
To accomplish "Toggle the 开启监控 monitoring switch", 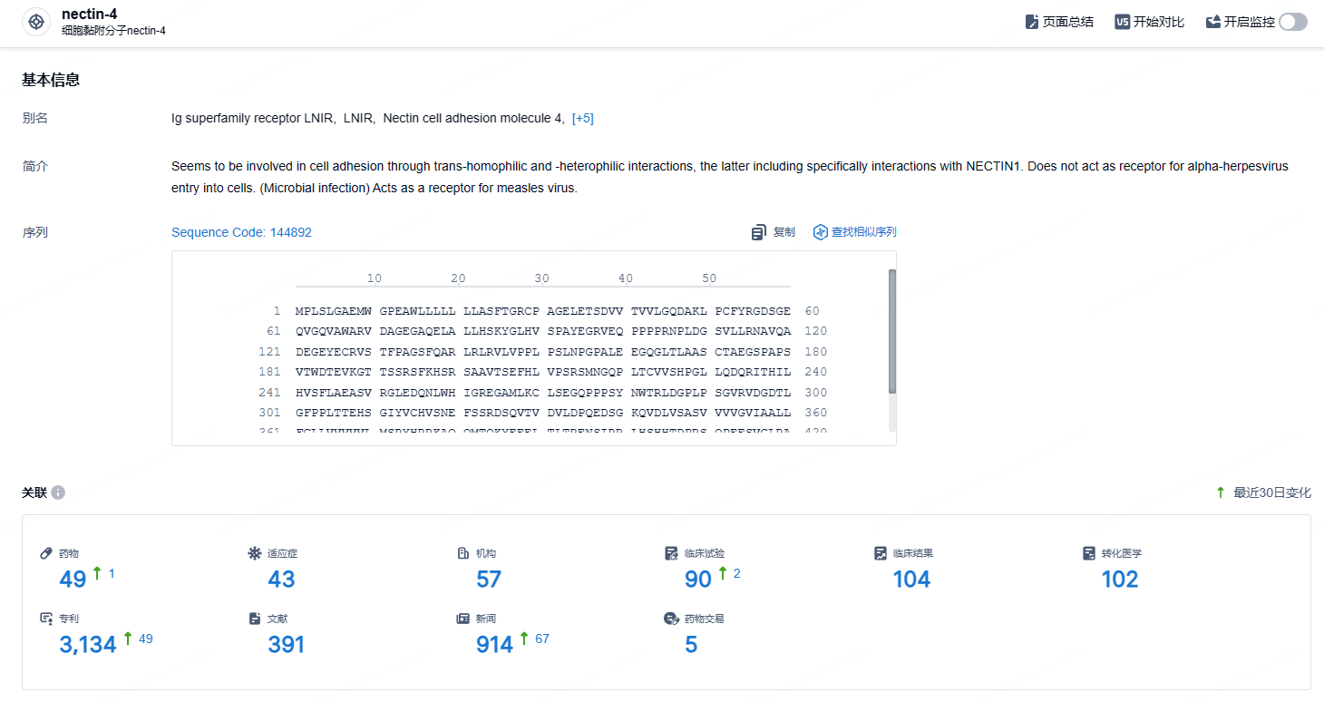I will (1293, 22).
